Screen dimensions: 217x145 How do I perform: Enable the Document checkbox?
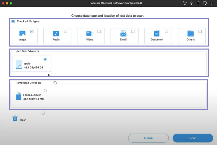(x=166, y=31)
